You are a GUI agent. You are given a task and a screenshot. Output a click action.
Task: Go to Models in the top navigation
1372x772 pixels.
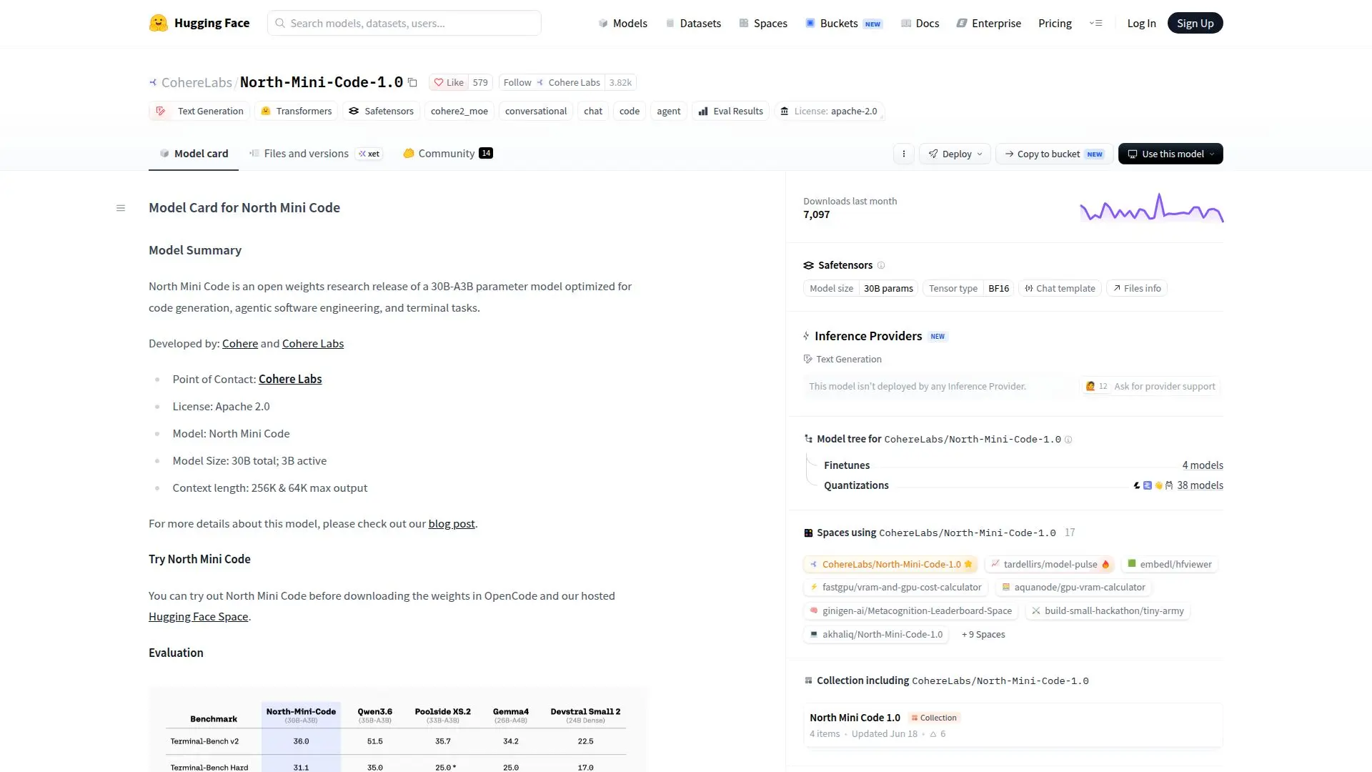[622, 23]
